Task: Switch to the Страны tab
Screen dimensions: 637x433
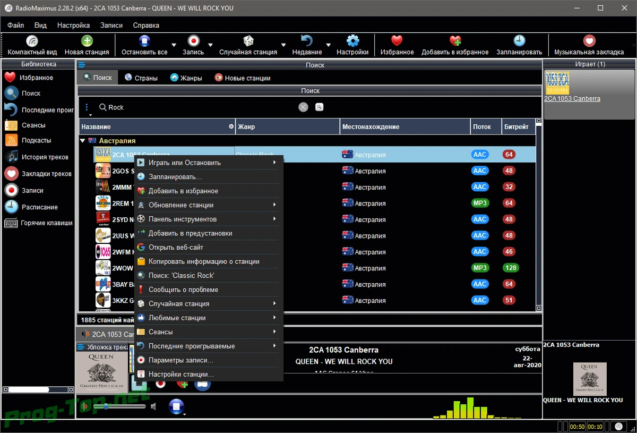Action: pyautogui.click(x=141, y=78)
